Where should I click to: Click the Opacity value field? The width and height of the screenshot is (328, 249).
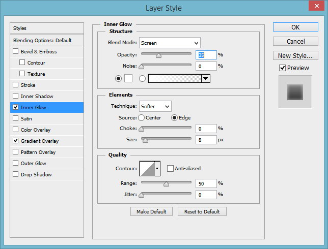click(206, 55)
